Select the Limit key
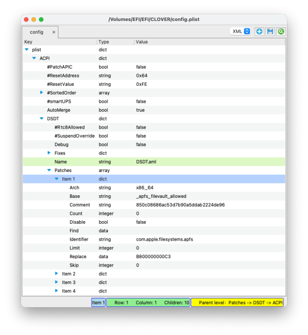Screen dimensions: 308x335 tap(74, 248)
